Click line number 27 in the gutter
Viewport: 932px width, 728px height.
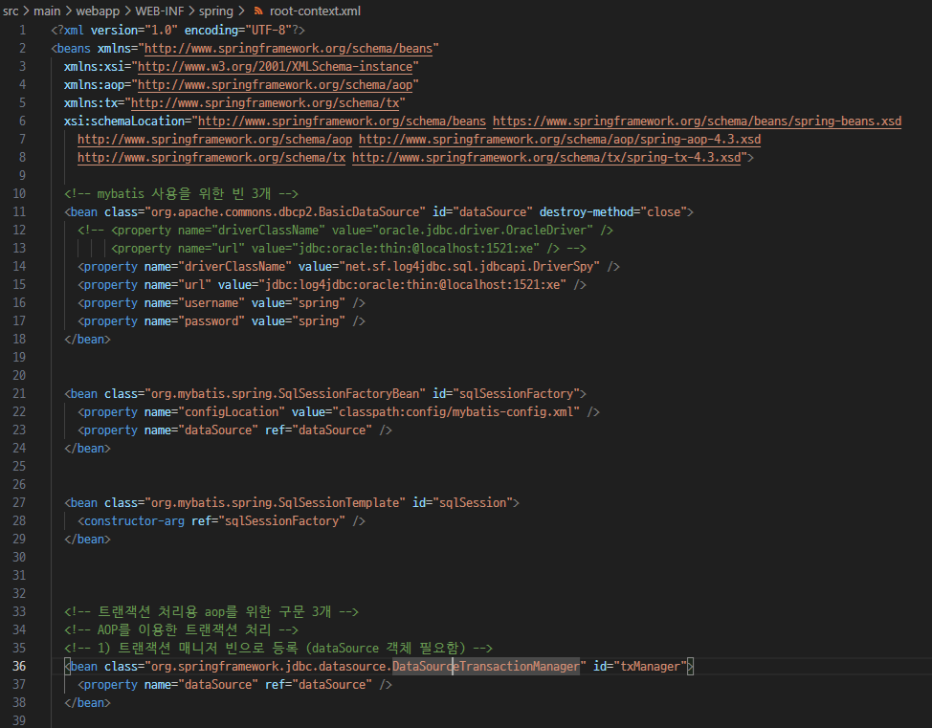pos(19,503)
